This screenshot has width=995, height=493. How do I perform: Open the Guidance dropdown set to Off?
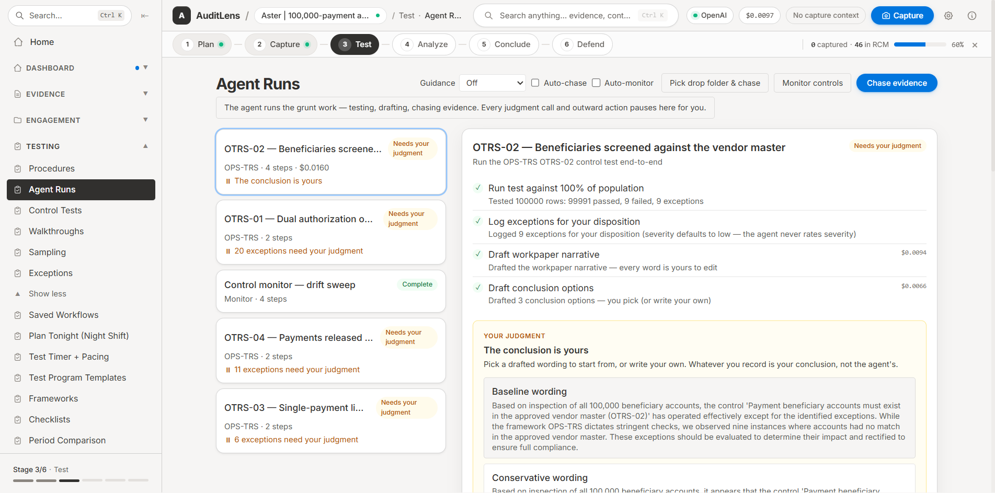coord(493,83)
